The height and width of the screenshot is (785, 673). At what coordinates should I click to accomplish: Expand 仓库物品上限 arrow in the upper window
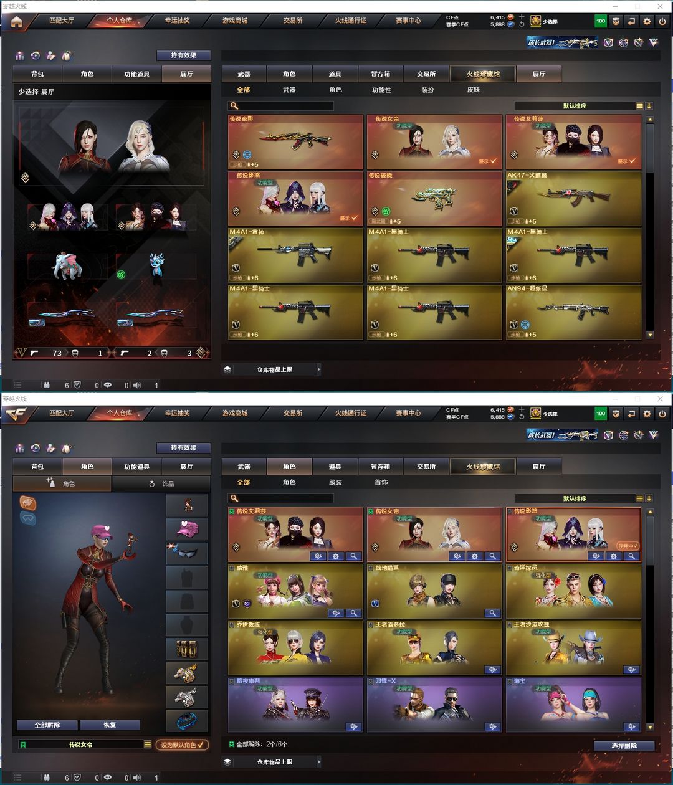click(318, 369)
